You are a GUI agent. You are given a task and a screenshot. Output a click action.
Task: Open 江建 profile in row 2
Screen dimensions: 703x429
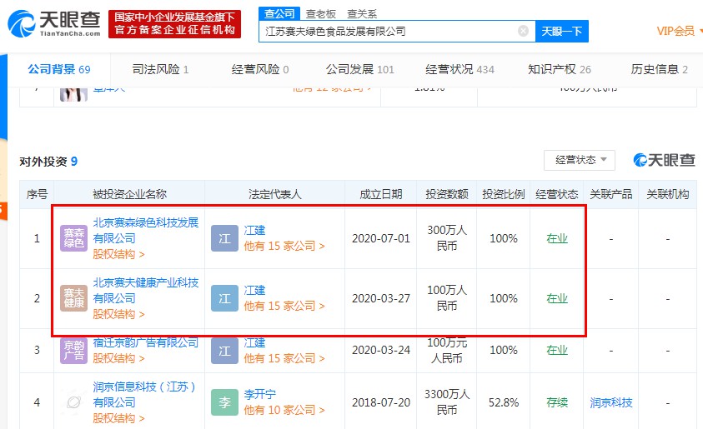click(254, 290)
